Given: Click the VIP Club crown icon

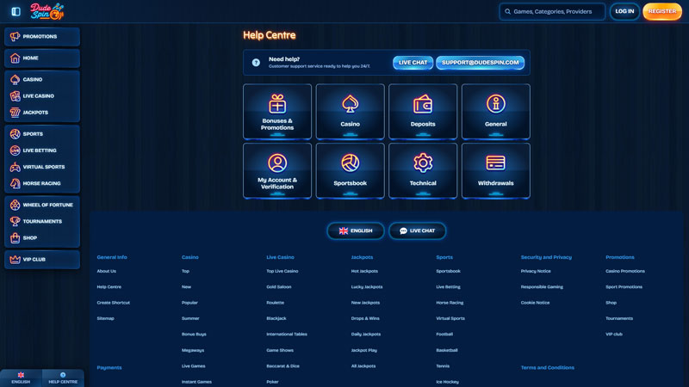Looking at the screenshot, I should point(15,260).
